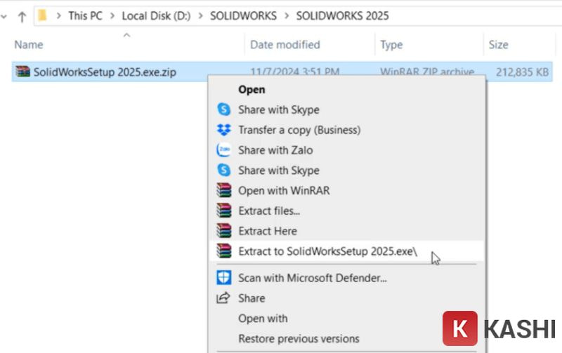
Task: Choose Extract to SolidWorksSetup 2025.exe\
Action: pos(327,251)
